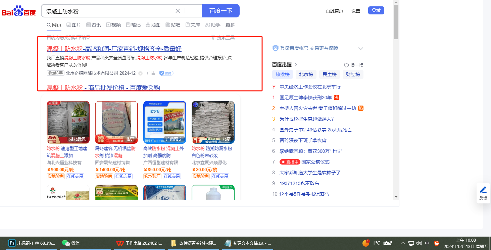491x250 pixels.
Task: Open the 新建文本文档.txt taskbar item
Action: (x=248, y=243)
